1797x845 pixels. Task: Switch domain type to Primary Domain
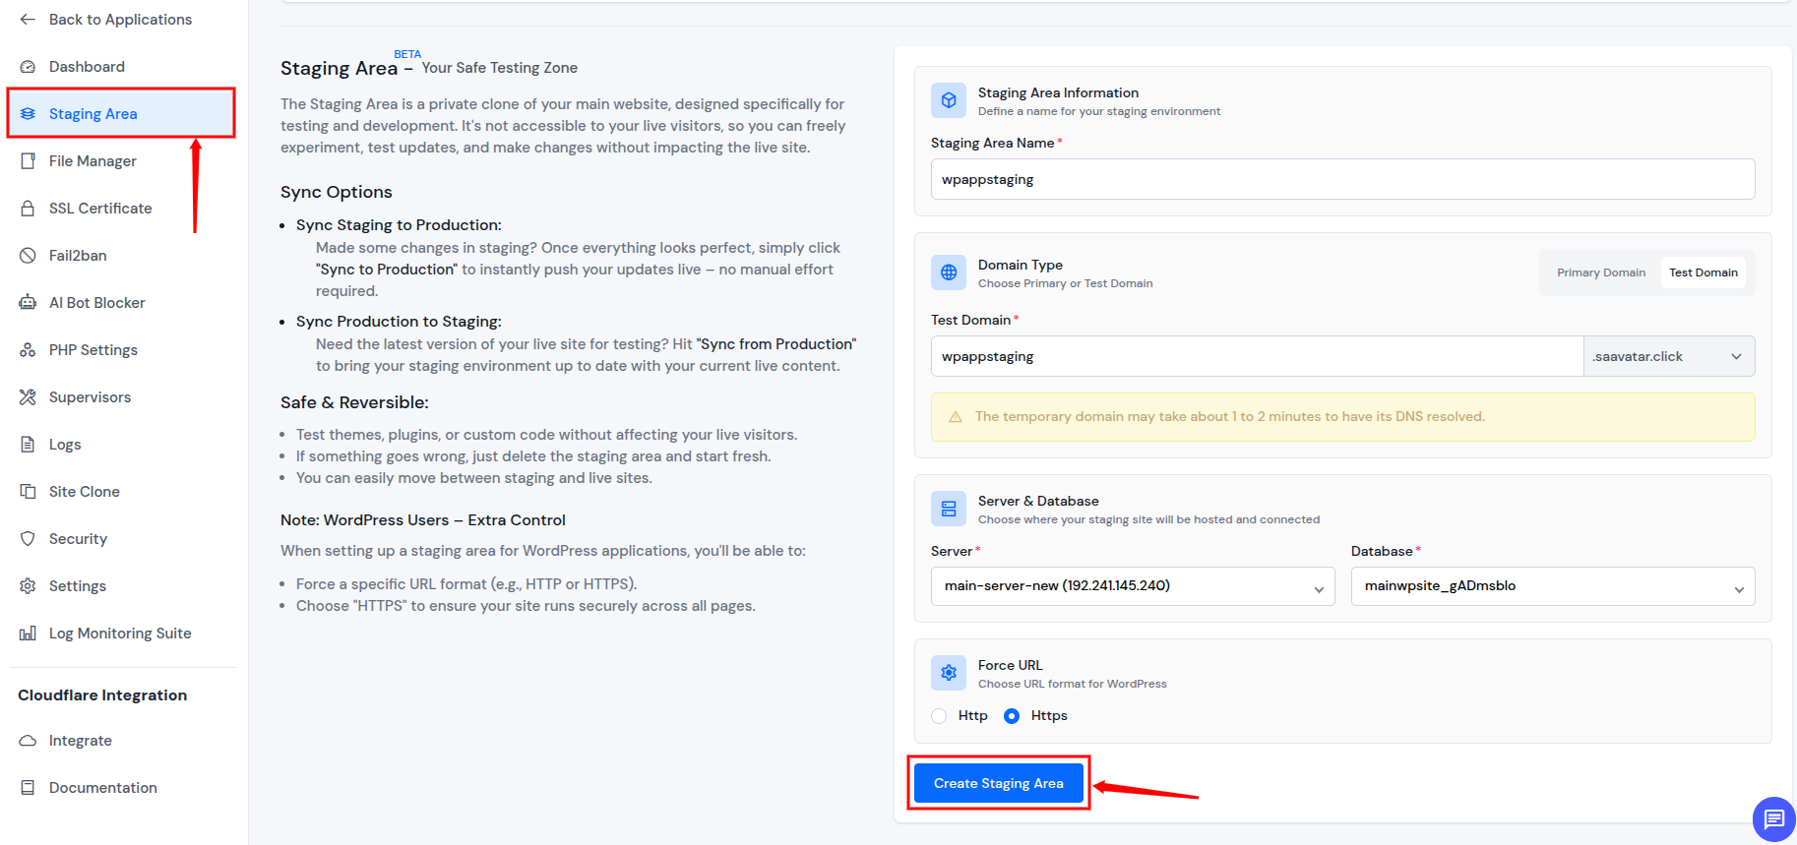coord(1600,272)
